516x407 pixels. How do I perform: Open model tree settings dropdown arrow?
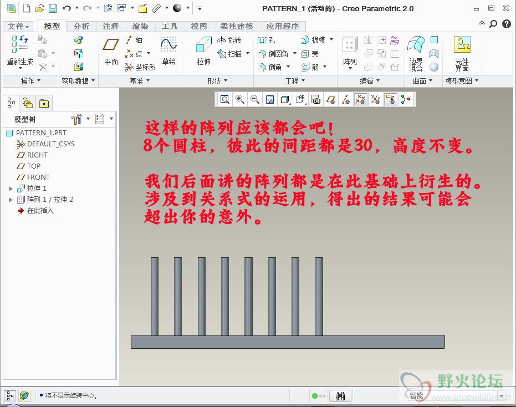[88, 119]
